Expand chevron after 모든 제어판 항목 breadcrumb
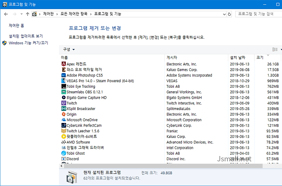 click(90, 14)
